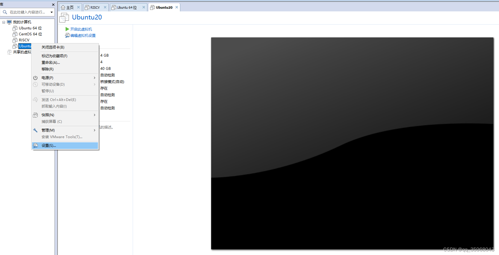Open the search box dropdown arrow
Screen dimensions: 499x255
tap(52, 12)
